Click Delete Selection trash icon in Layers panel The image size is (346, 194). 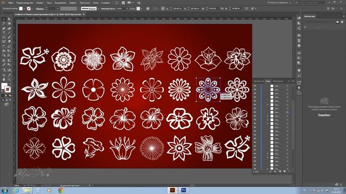click(289, 171)
